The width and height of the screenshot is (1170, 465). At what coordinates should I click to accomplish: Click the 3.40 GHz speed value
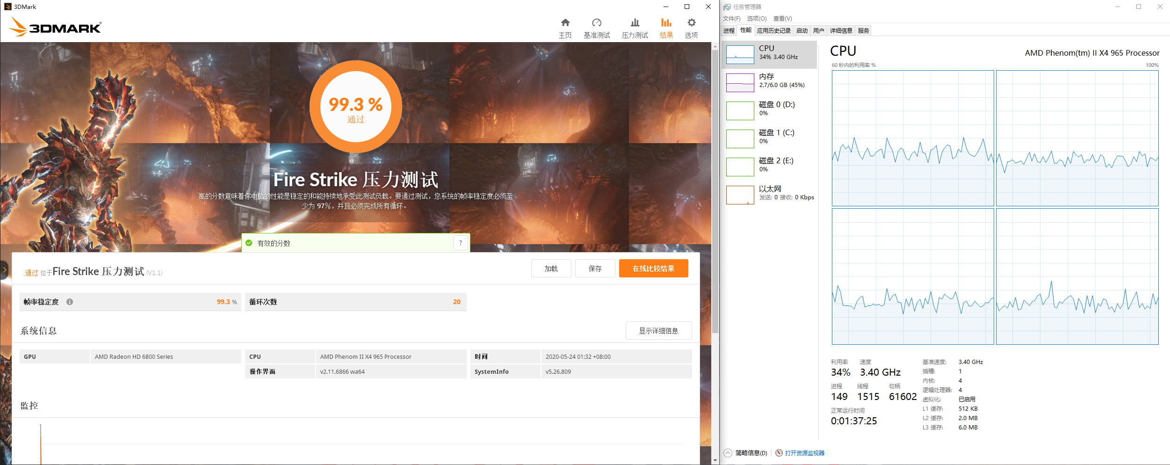[881, 372]
